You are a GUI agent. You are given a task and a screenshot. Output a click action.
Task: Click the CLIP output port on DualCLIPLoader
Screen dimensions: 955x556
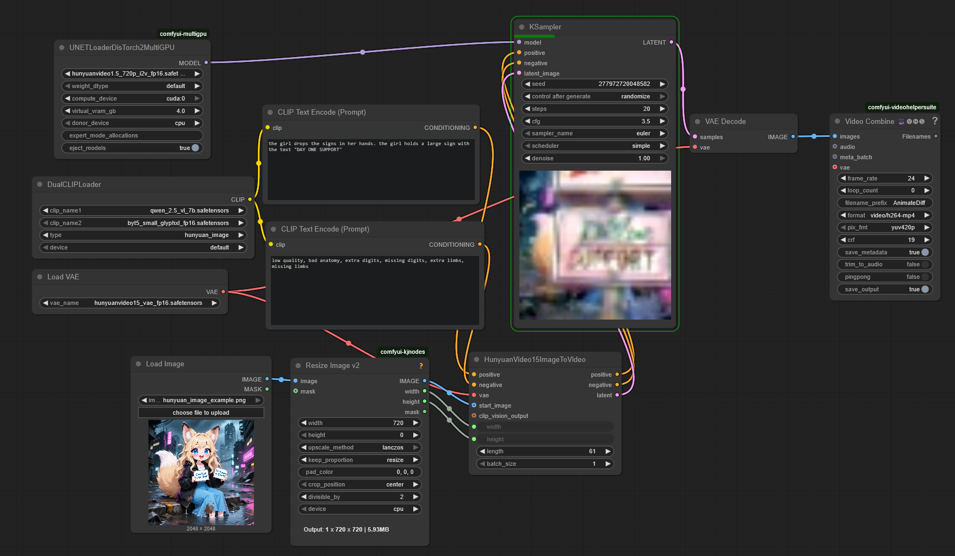pyautogui.click(x=250, y=199)
